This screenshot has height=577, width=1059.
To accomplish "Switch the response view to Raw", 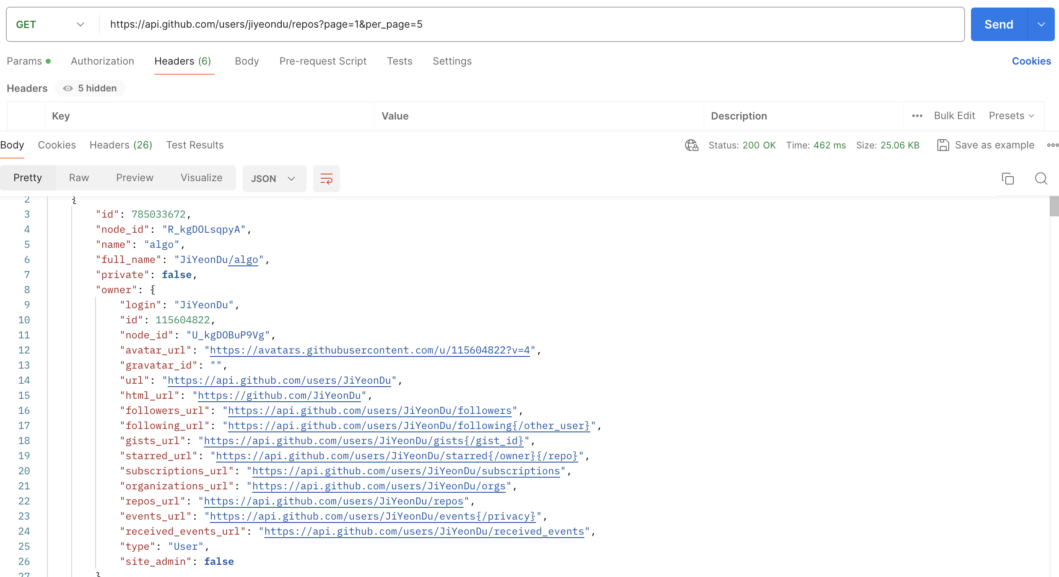I will 79,178.
